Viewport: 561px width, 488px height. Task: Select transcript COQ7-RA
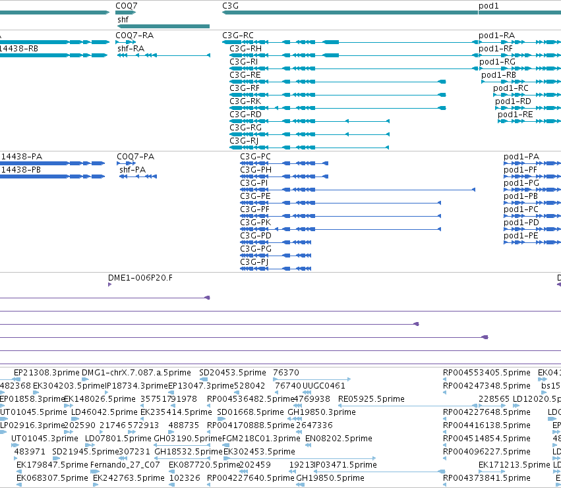point(125,42)
